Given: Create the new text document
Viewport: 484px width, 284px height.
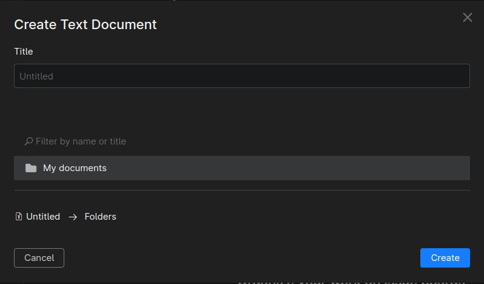Looking at the screenshot, I should click(445, 258).
